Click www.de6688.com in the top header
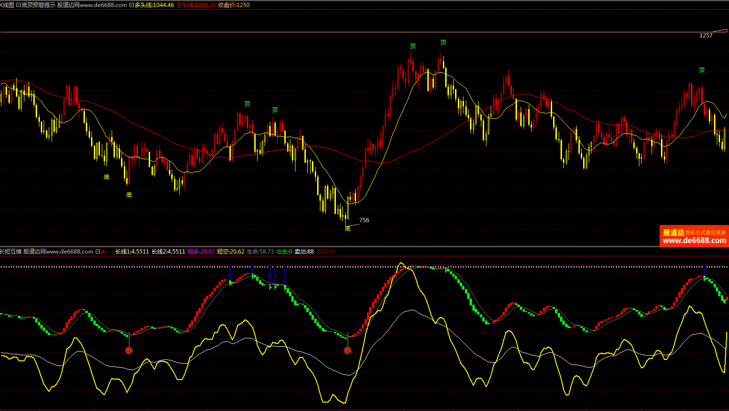 pyautogui.click(x=103, y=5)
